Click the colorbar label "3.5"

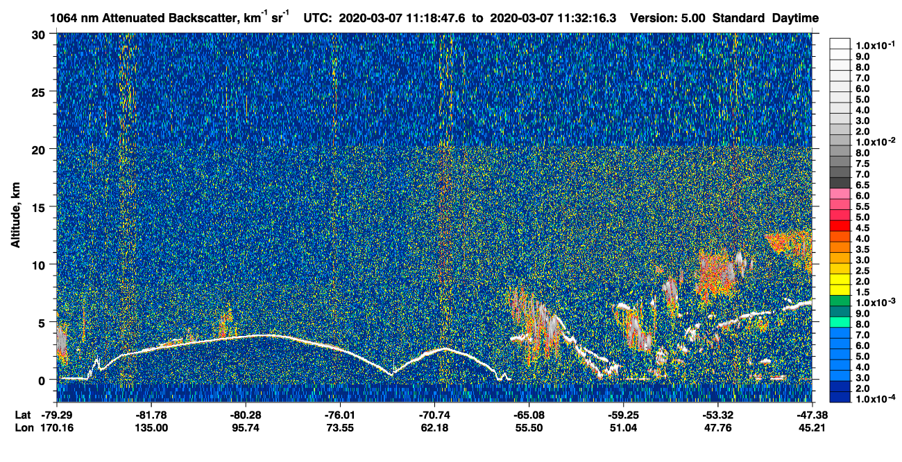[x=862, y=249]
